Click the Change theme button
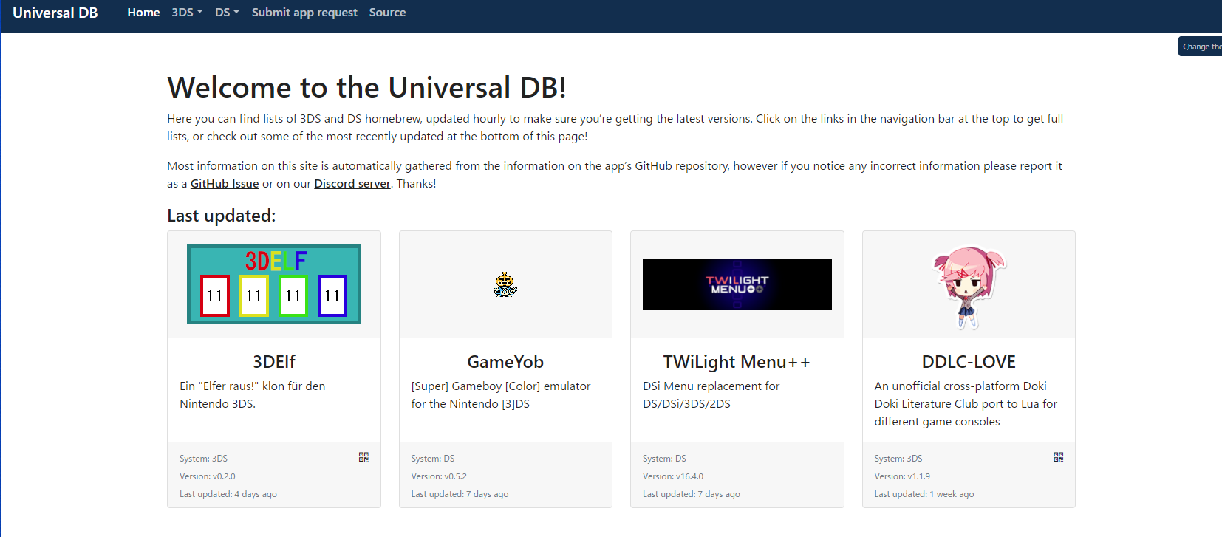Image resolution: width=1222 pixels, height=537 pixels. [x=1201, y=47]
